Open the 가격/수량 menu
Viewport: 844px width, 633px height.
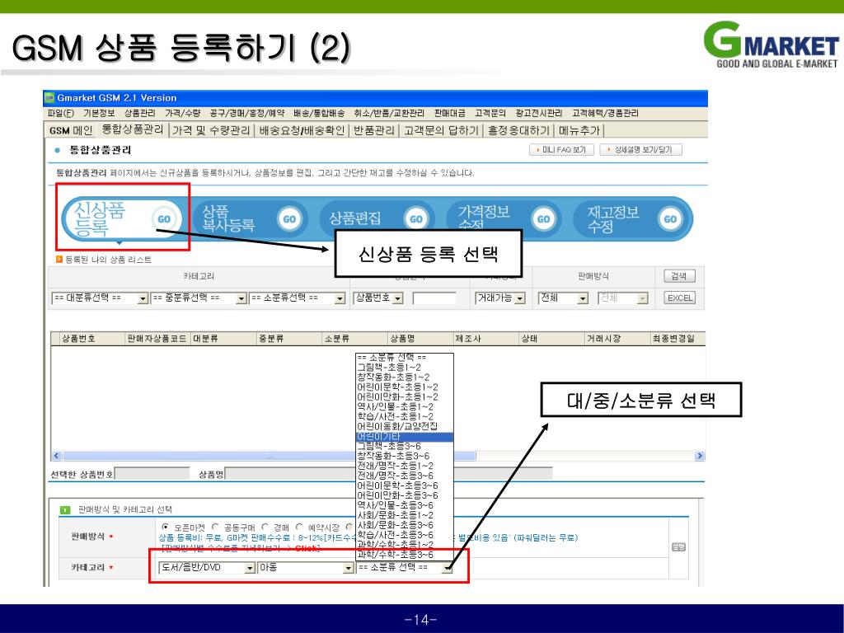coord(182,113)
